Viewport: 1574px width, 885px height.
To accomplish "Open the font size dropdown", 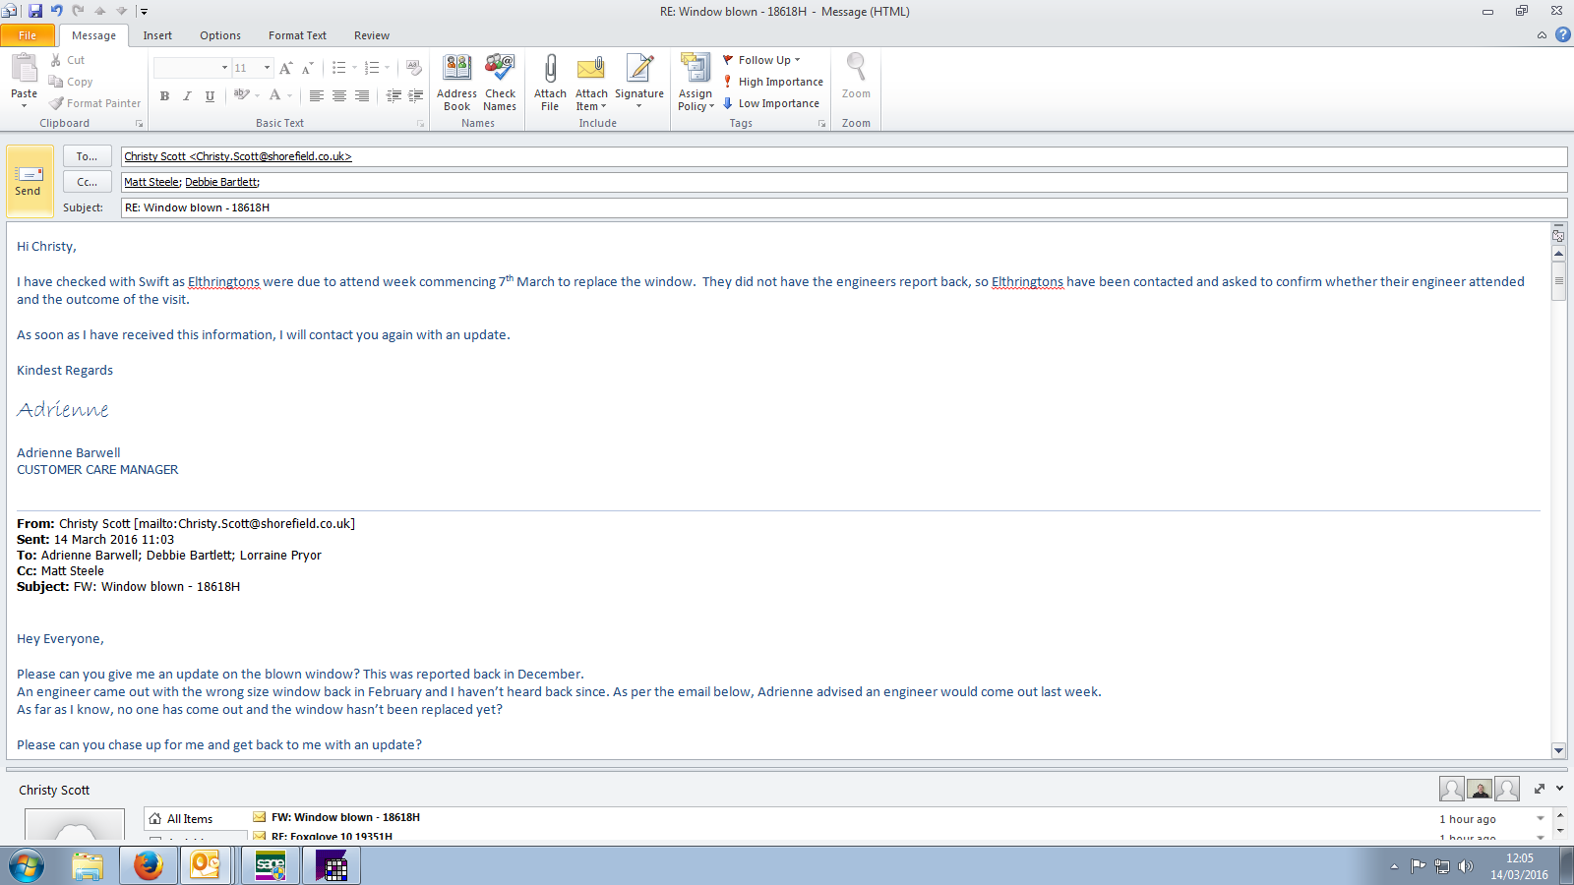I will [267, 68].
